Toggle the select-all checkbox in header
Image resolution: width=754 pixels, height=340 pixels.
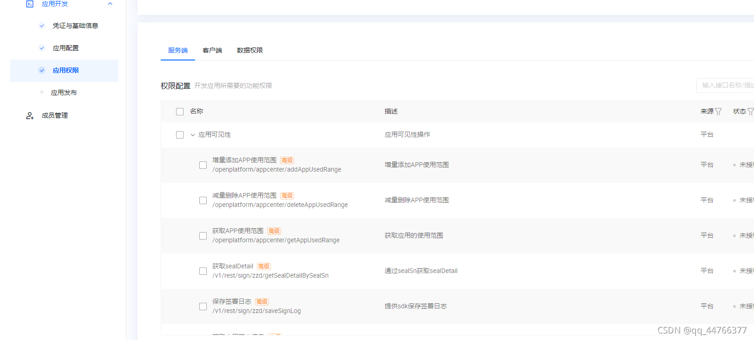click(180, 112)
